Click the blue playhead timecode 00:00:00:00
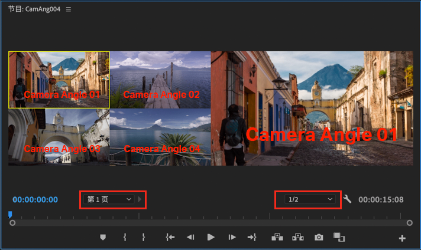 tap(35, 200)
